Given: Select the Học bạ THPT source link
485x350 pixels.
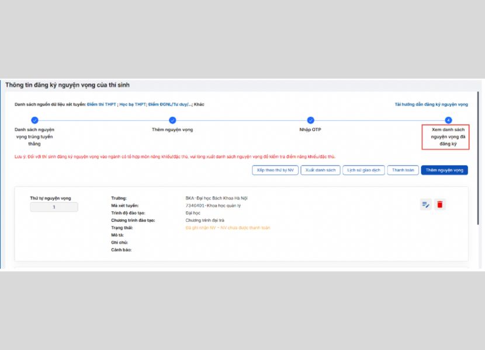Looking at the screenshot, I should pyautogui.click(x=132, y=104).
